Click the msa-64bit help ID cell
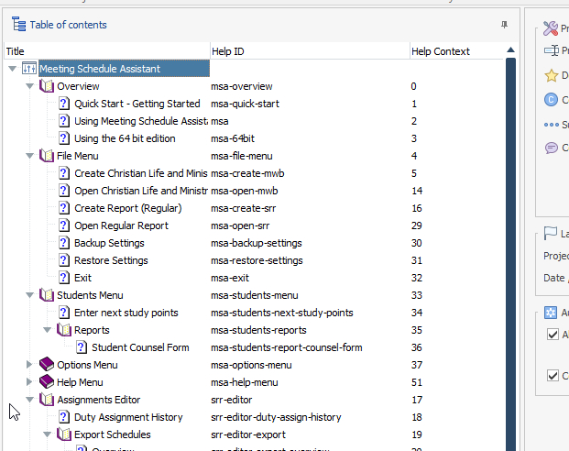569x451 pixels. [233, 138]
